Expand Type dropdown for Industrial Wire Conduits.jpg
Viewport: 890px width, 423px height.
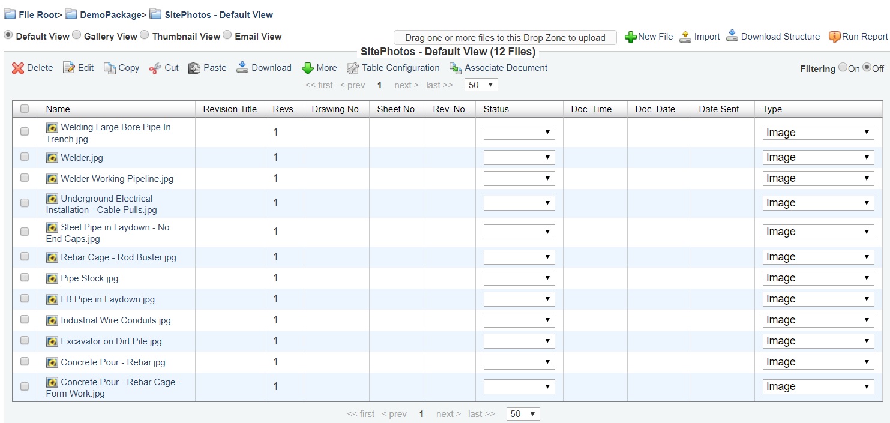point(819,320)
